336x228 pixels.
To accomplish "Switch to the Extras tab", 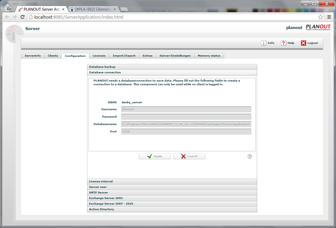I will 148,56.
